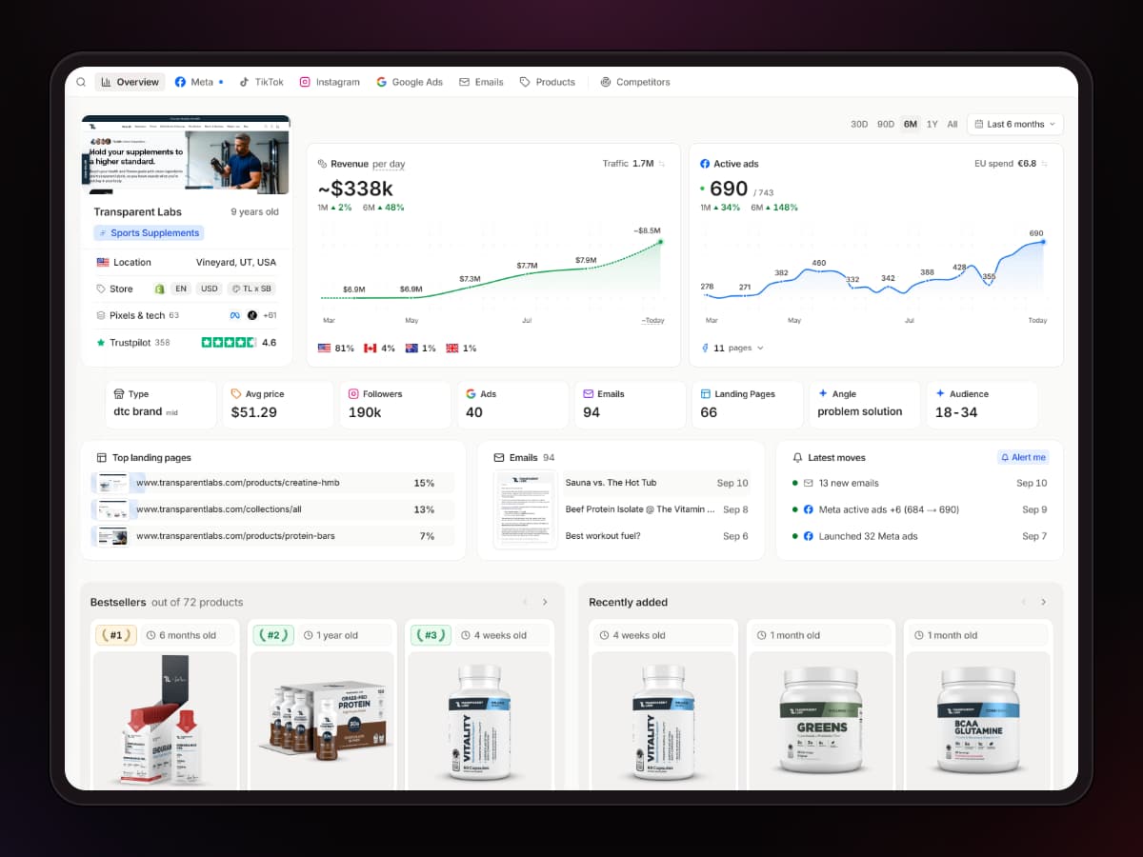Image resolution: width=1143 pixels, height=857 pixels.
Task: Click the Avg price tag icon
Action: coord(236,394)
